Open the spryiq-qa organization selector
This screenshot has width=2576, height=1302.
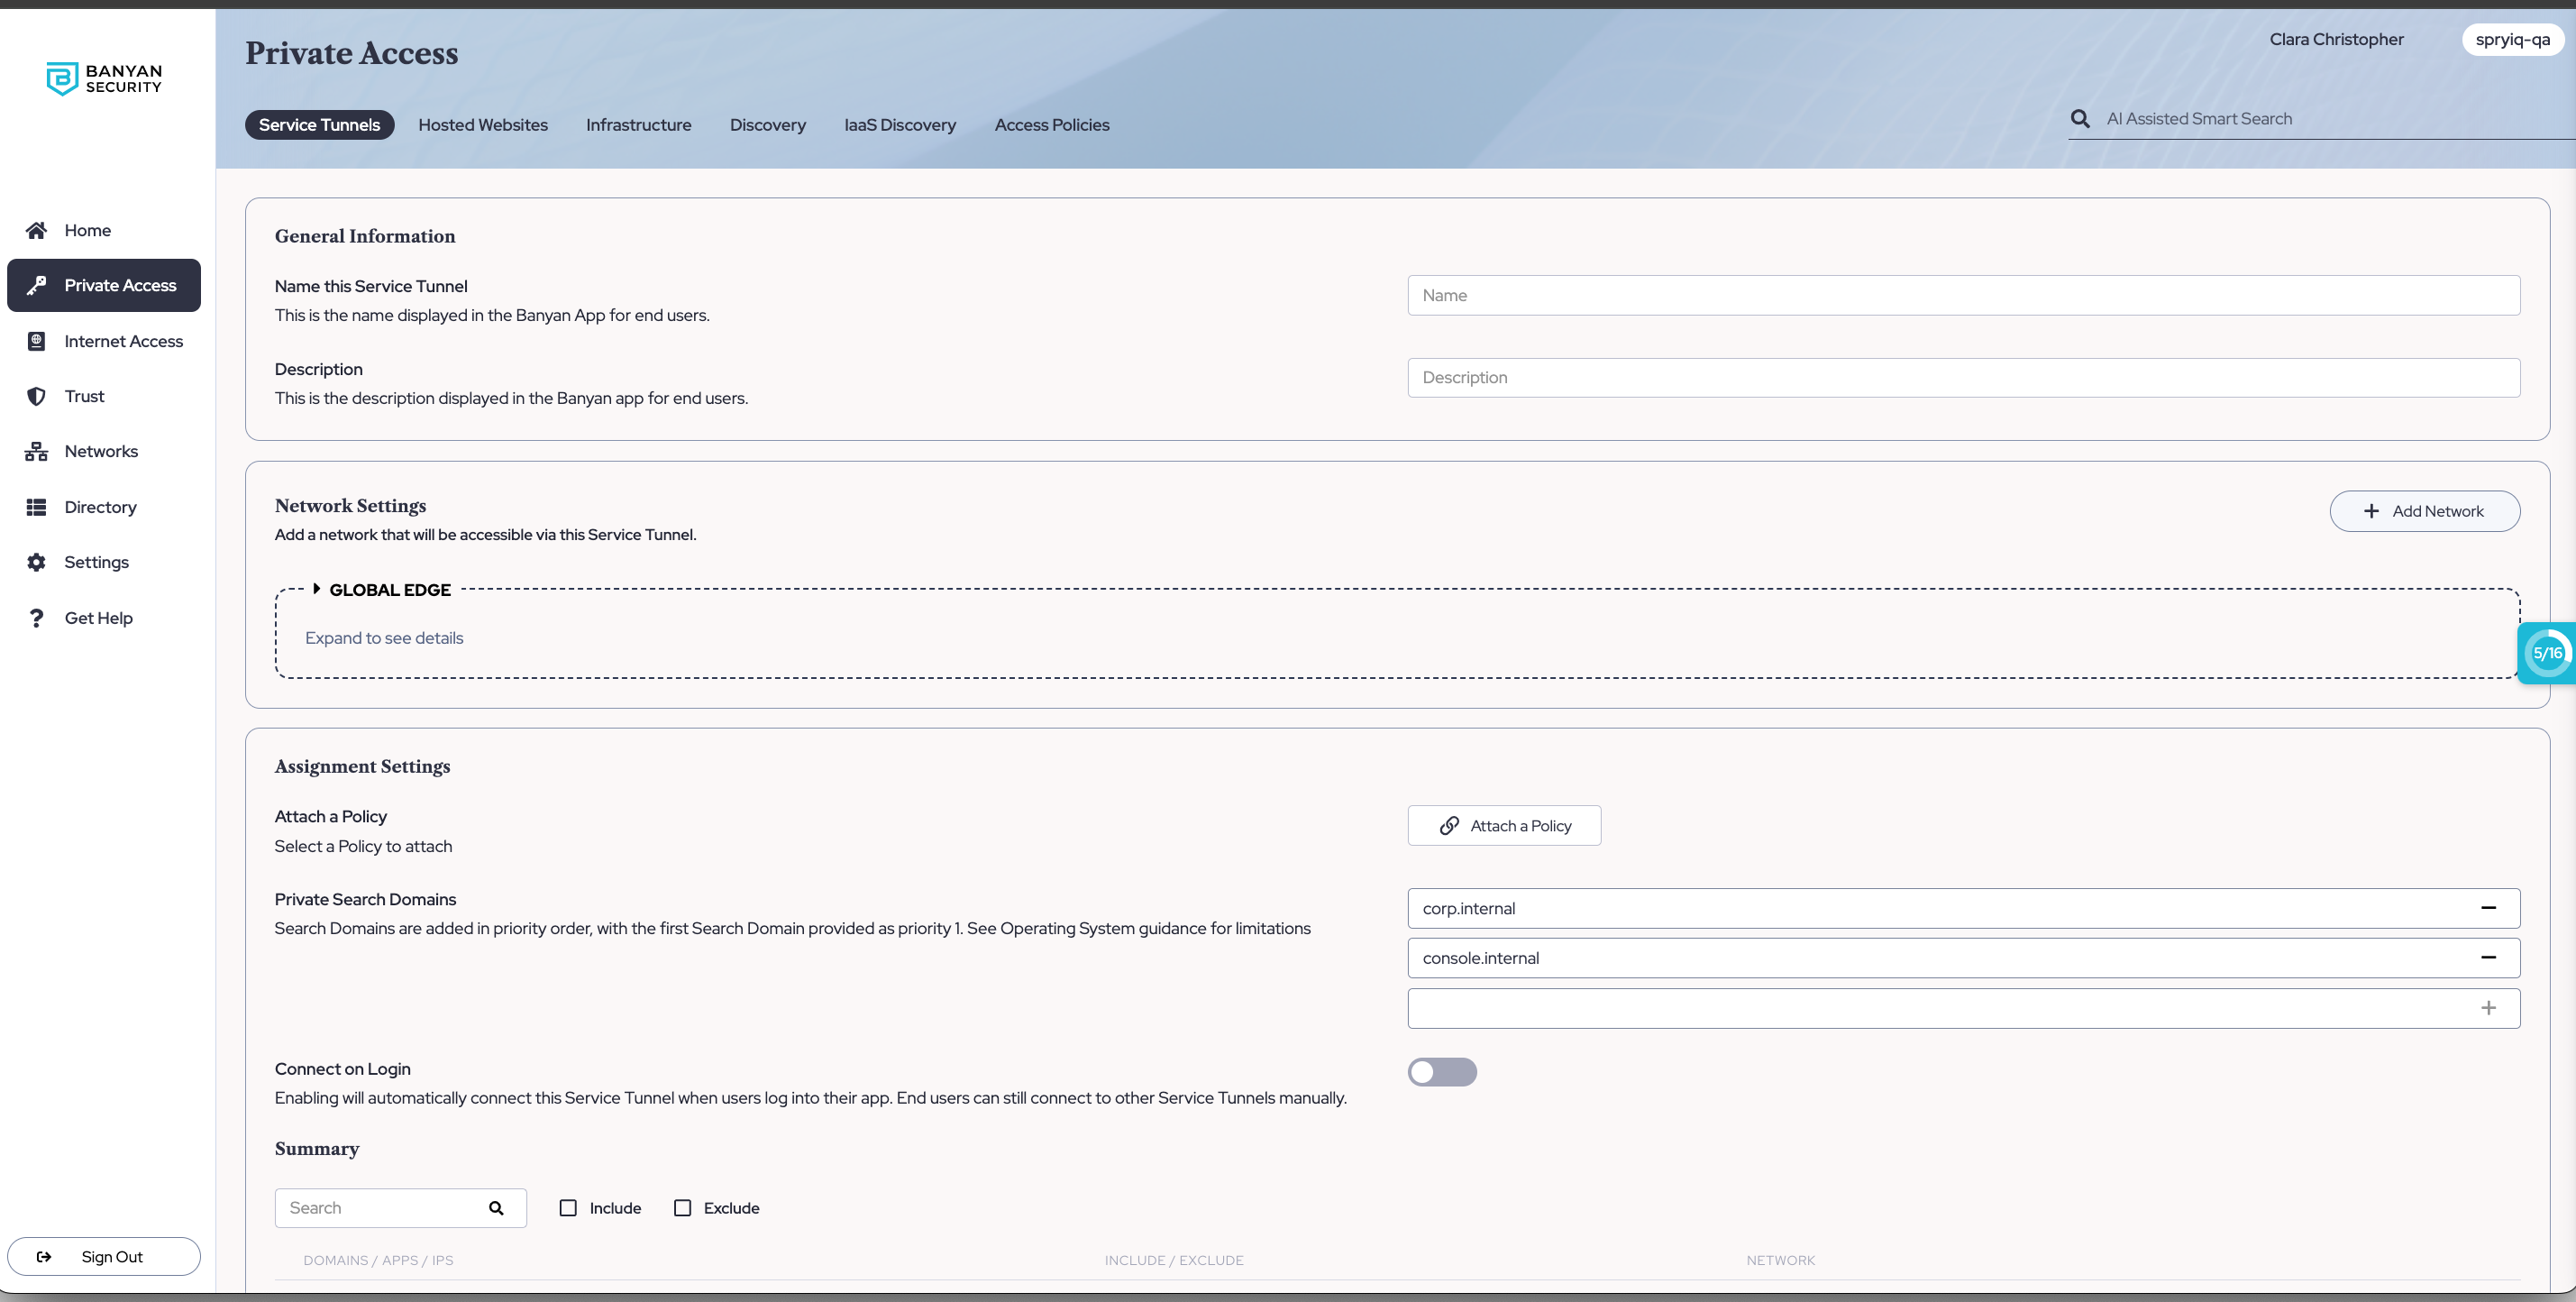(2512, 40)
